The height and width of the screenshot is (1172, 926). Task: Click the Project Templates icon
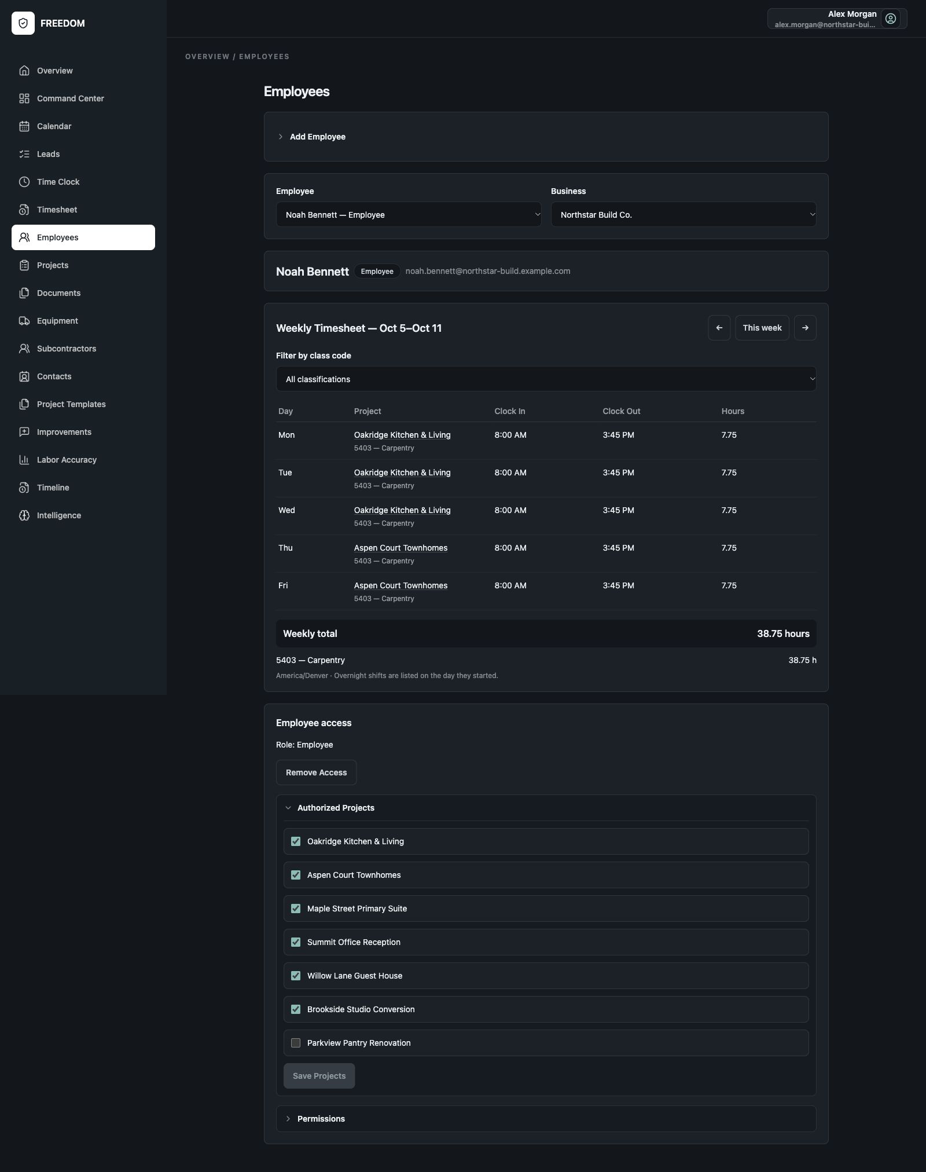(x=24, y=404)
